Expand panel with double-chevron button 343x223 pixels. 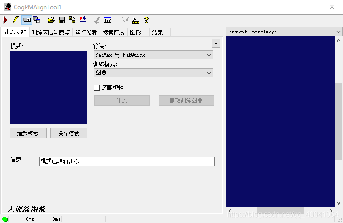pos(216,43)
